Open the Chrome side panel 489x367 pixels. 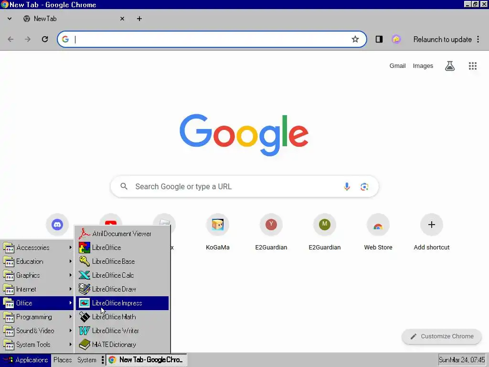[379, 39]
